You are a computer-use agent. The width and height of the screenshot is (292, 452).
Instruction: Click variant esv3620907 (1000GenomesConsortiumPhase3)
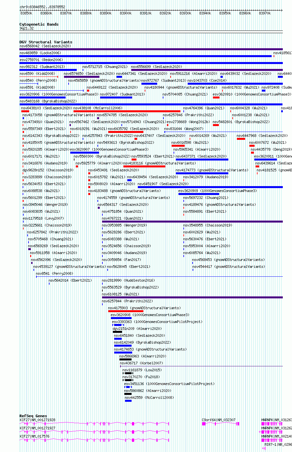(x=109, y=149)
